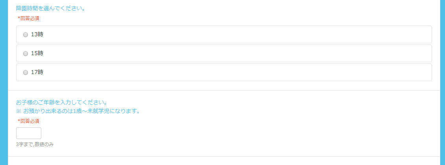445x165 pixels.
Task: Click empty area of the 15時 option row
Action: 236,54
